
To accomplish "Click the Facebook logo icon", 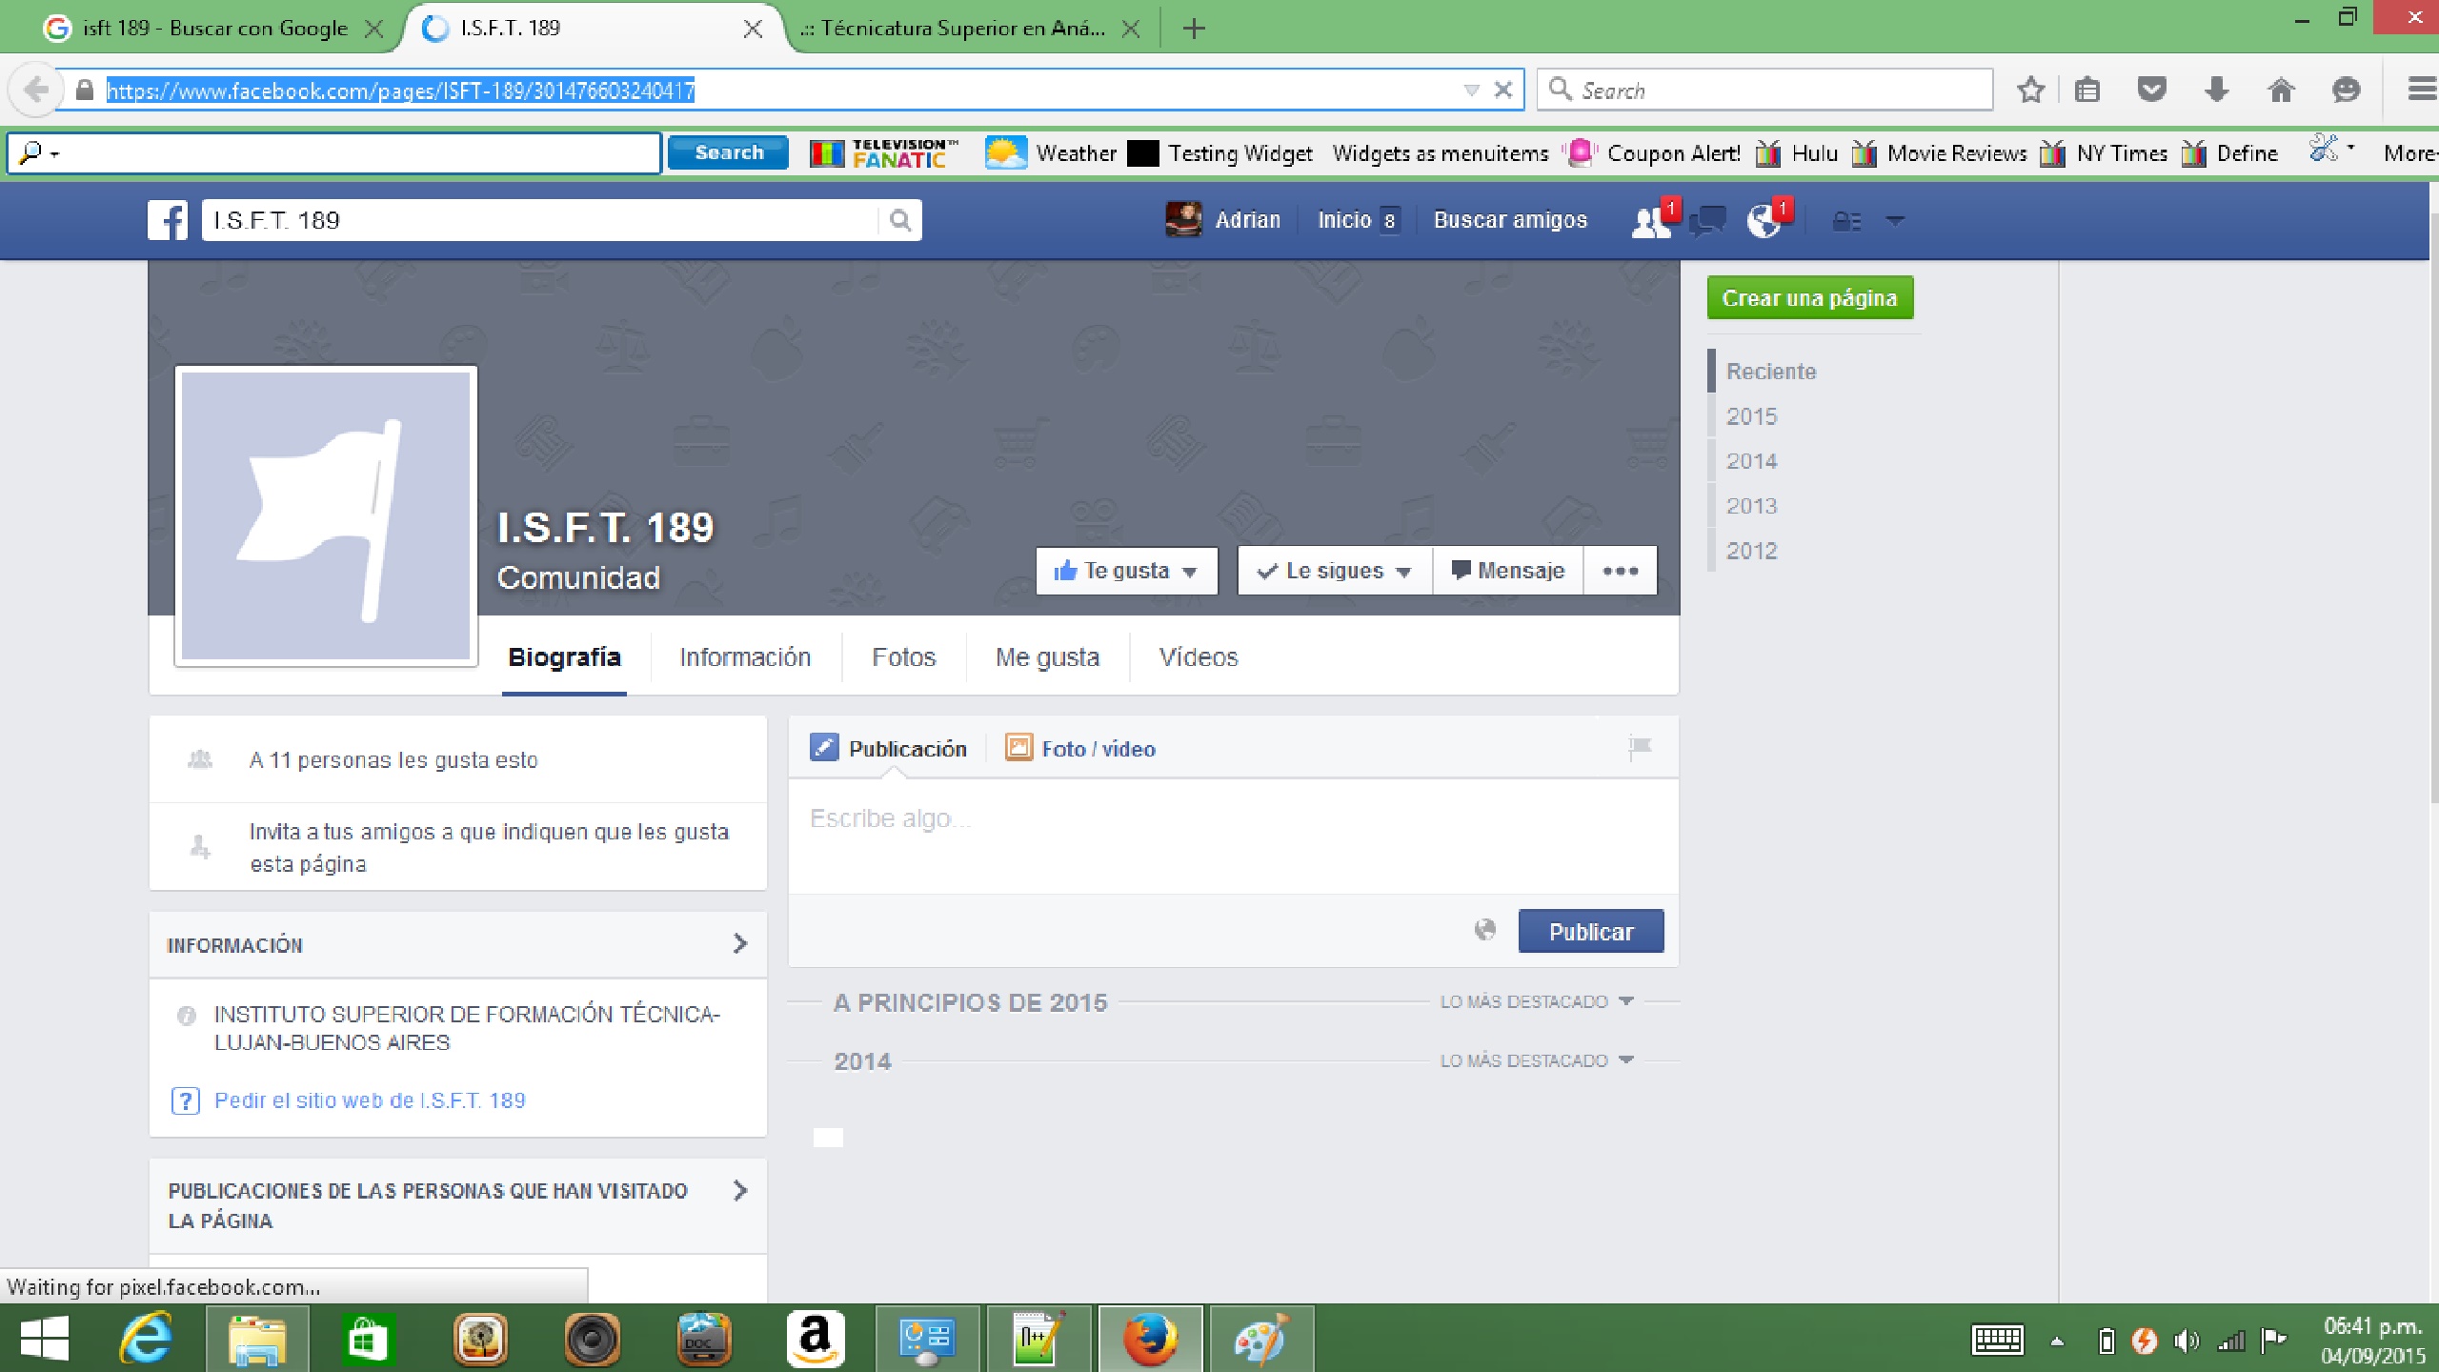I will [168, 220].
